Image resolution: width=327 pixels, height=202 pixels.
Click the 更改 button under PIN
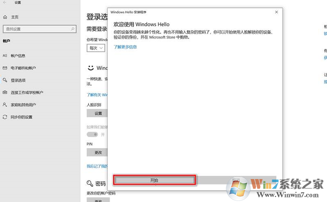pos(97,153)
